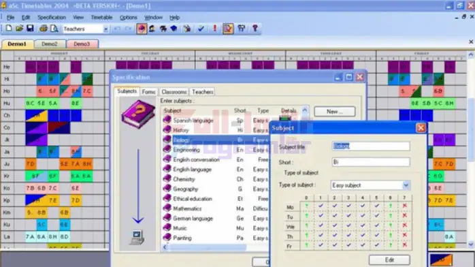
Task: Click the Short column header
Action: [x=240, y=110]
